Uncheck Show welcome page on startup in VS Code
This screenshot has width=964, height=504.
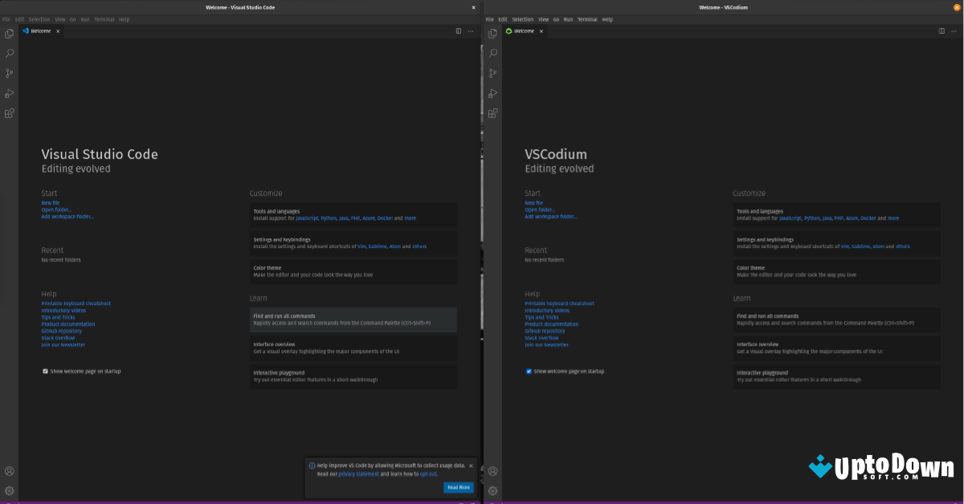pyautogui.click(x=45, y=371)
